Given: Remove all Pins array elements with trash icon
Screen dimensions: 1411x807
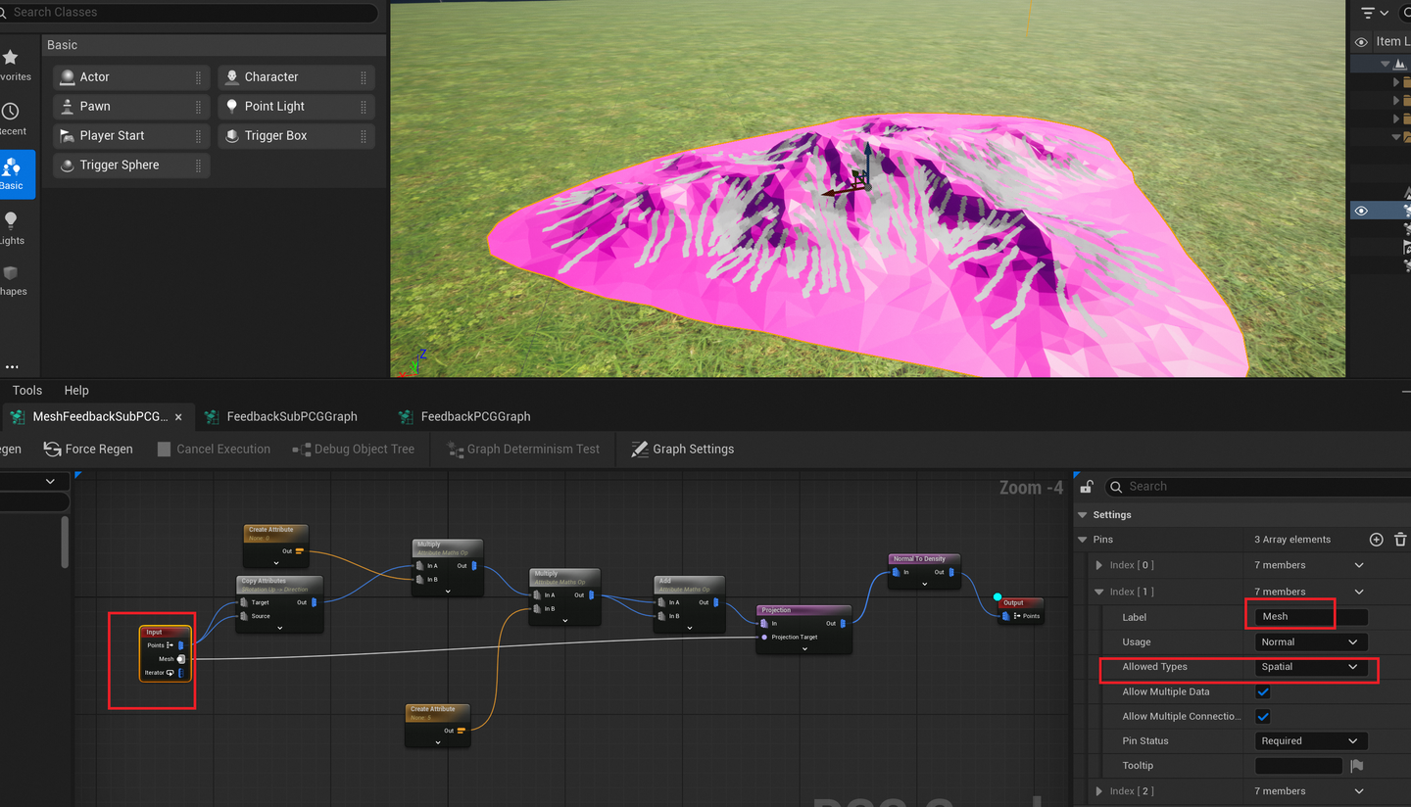Looking at the screenshot, I should [x=1400, y=540].
